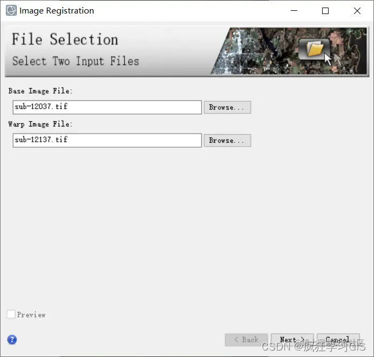Click the Back button

point(246,340)
